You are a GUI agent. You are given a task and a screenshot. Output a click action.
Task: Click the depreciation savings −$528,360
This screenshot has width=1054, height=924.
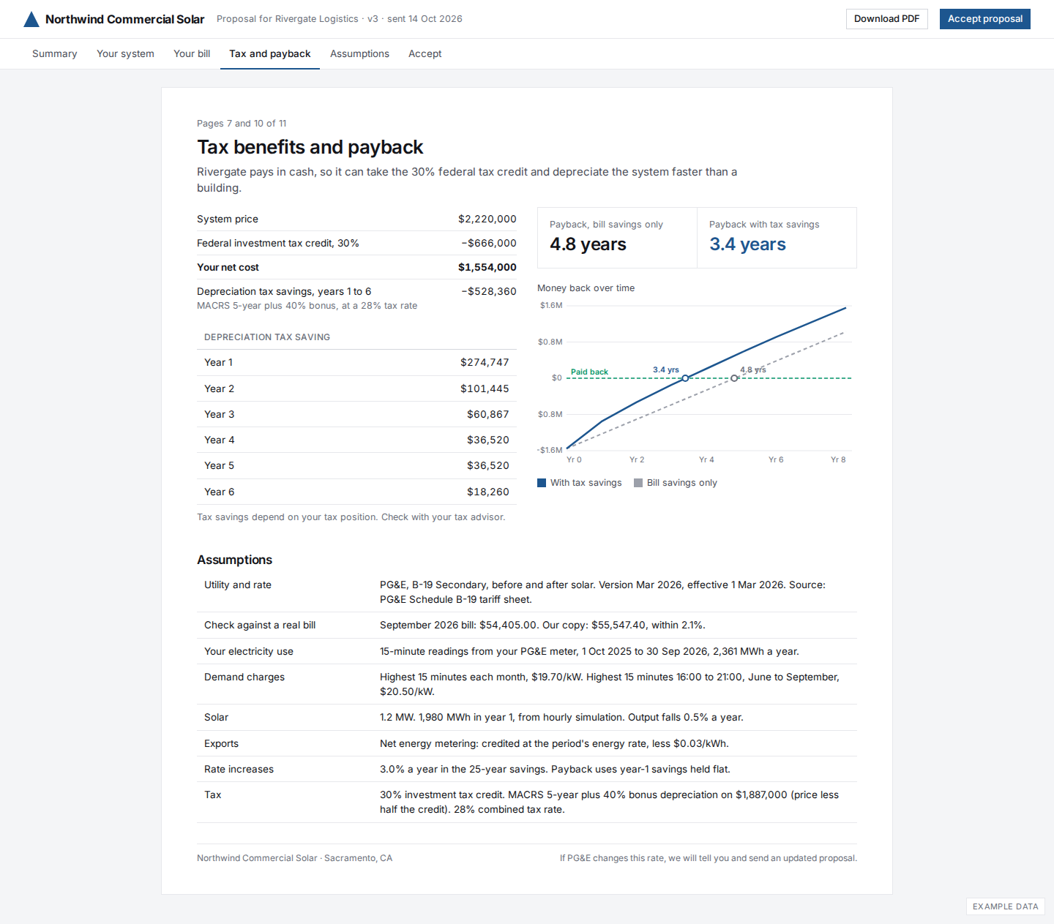tap(489, 291)
